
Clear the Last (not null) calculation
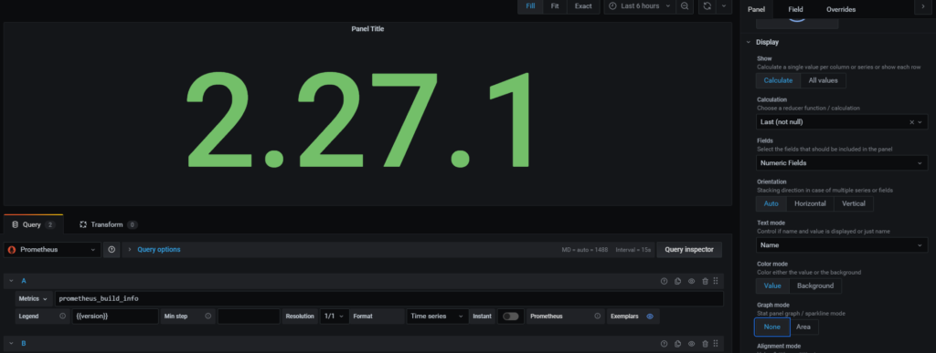(911, 122)
